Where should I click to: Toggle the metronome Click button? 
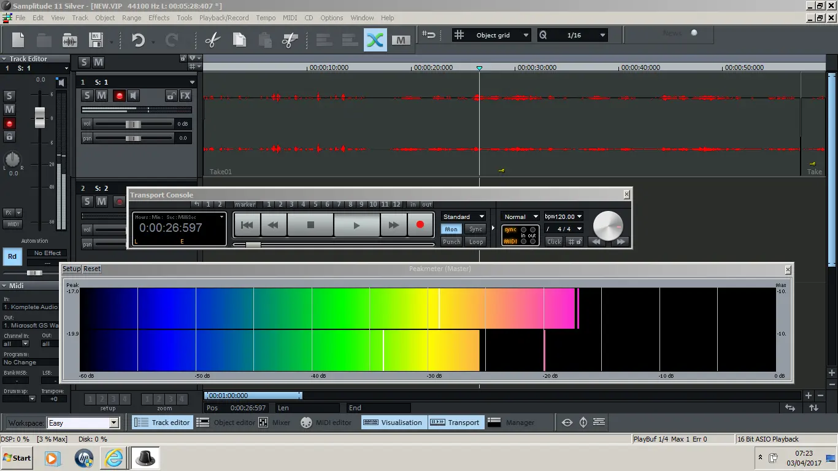click(554, 242)
